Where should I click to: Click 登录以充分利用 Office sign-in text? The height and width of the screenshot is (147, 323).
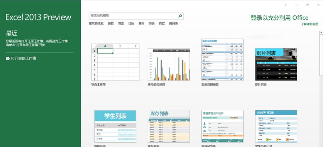(279, 18)
